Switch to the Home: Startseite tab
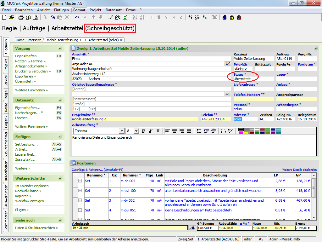Viewport: 322px width, 242px height. tap(28, 40)
